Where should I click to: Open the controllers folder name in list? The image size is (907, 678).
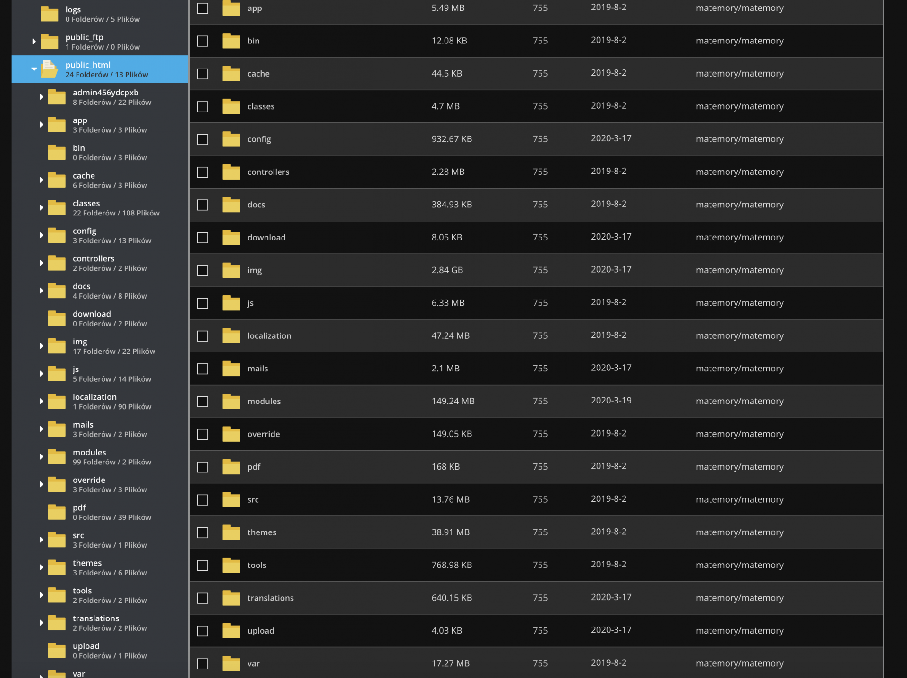click(268, 172)
